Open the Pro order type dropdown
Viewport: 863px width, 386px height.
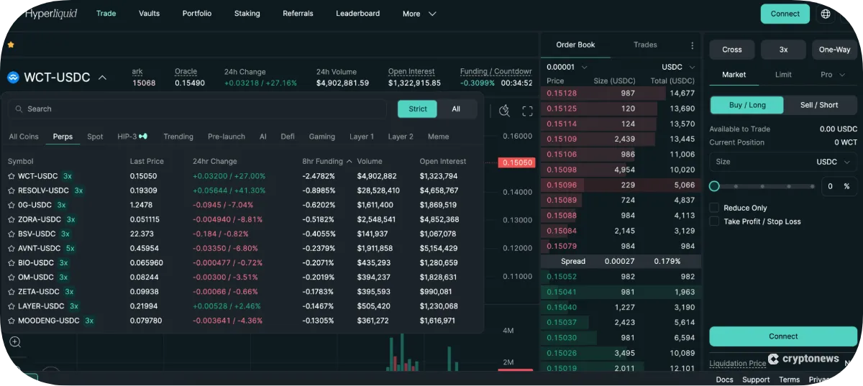(832, 75)
